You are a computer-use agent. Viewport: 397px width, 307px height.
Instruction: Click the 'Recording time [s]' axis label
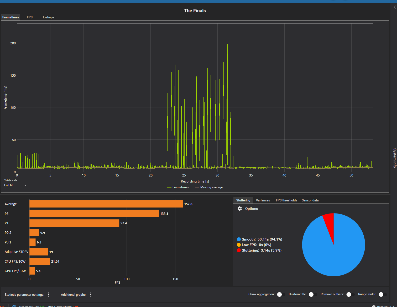195,181
